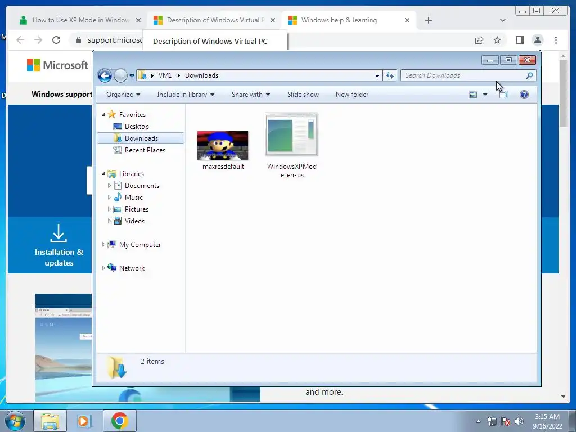Screen dimensions: 576x432
Task: Click Downloads in the address breadcrumb
Action: [x=201, y=75]
